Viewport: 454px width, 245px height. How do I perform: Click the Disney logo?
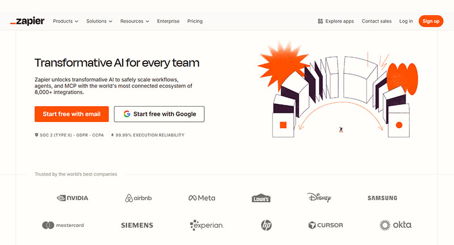coord(319,197)
